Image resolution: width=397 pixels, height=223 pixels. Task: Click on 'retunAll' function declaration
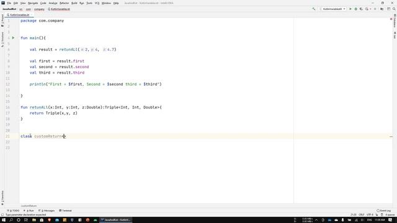pos(38,107)
